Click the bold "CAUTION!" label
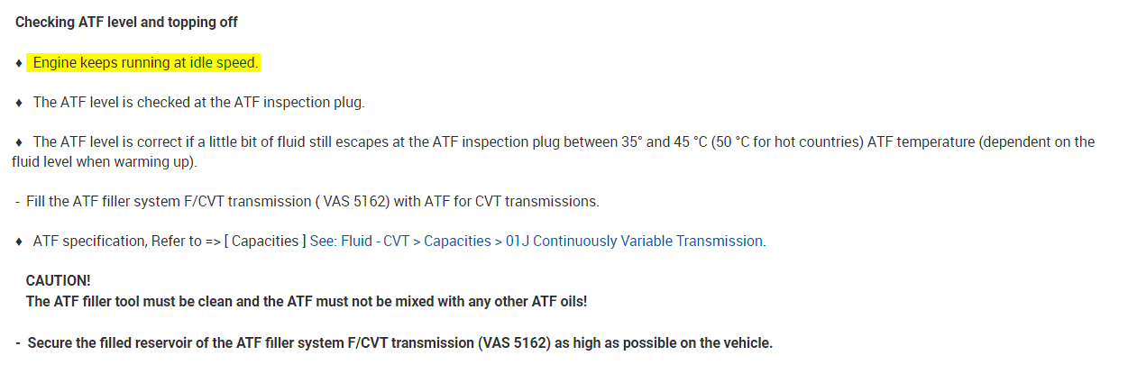 (58, 281)
